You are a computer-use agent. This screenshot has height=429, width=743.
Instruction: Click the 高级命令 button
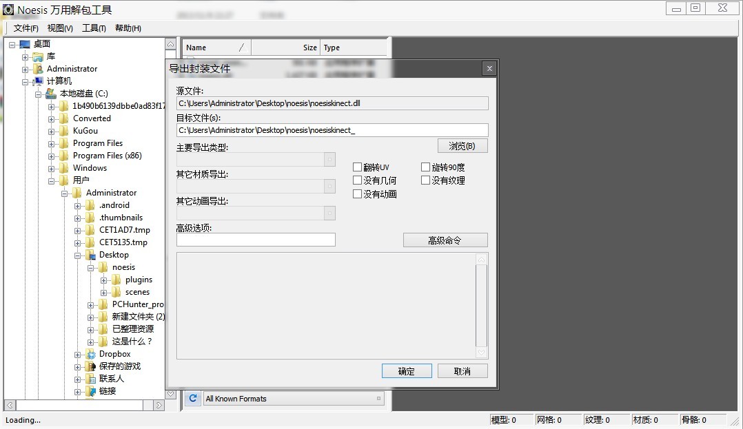[x=445, y=240]
